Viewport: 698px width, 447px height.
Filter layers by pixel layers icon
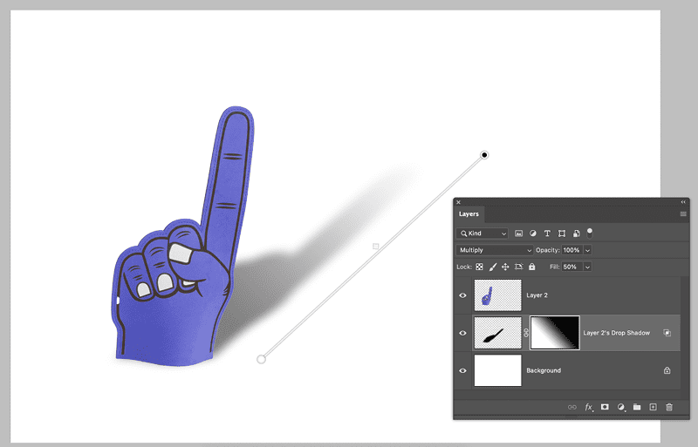point(518,234)
